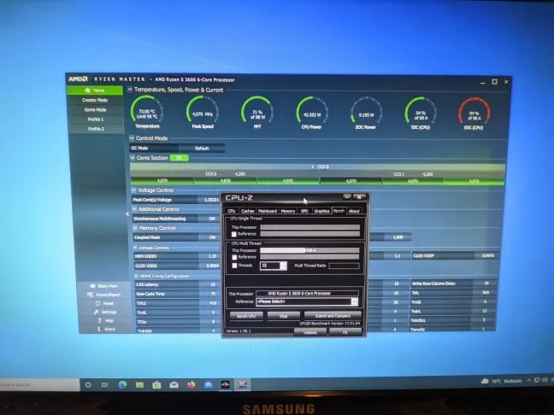Toggle the green OC badge in Cores Section

coord(180,158)
